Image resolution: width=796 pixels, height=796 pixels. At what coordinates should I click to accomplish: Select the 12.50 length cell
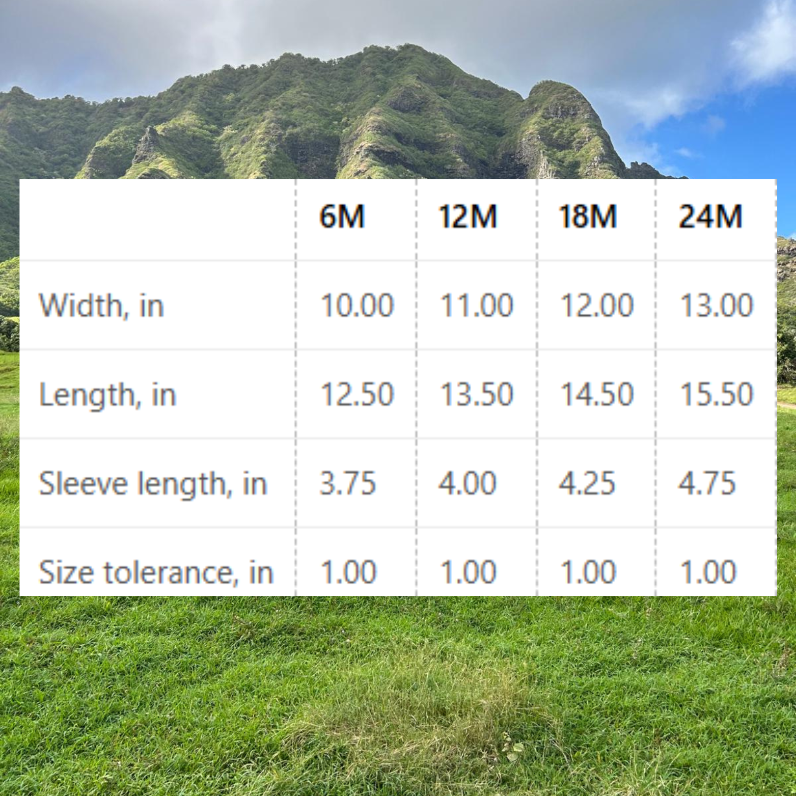click(357, 395)
